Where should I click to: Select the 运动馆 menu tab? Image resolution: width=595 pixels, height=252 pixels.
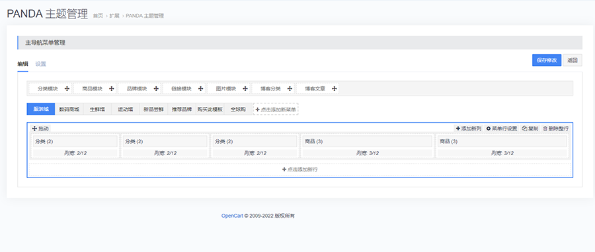[x=126, y=109]
